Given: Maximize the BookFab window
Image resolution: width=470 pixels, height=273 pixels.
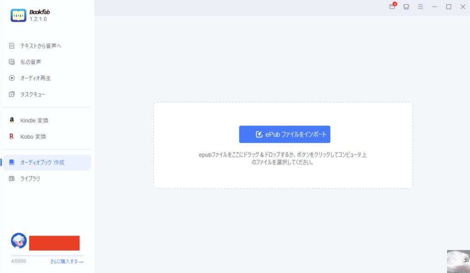Looking at the screenshot, I should coord(448,7).
